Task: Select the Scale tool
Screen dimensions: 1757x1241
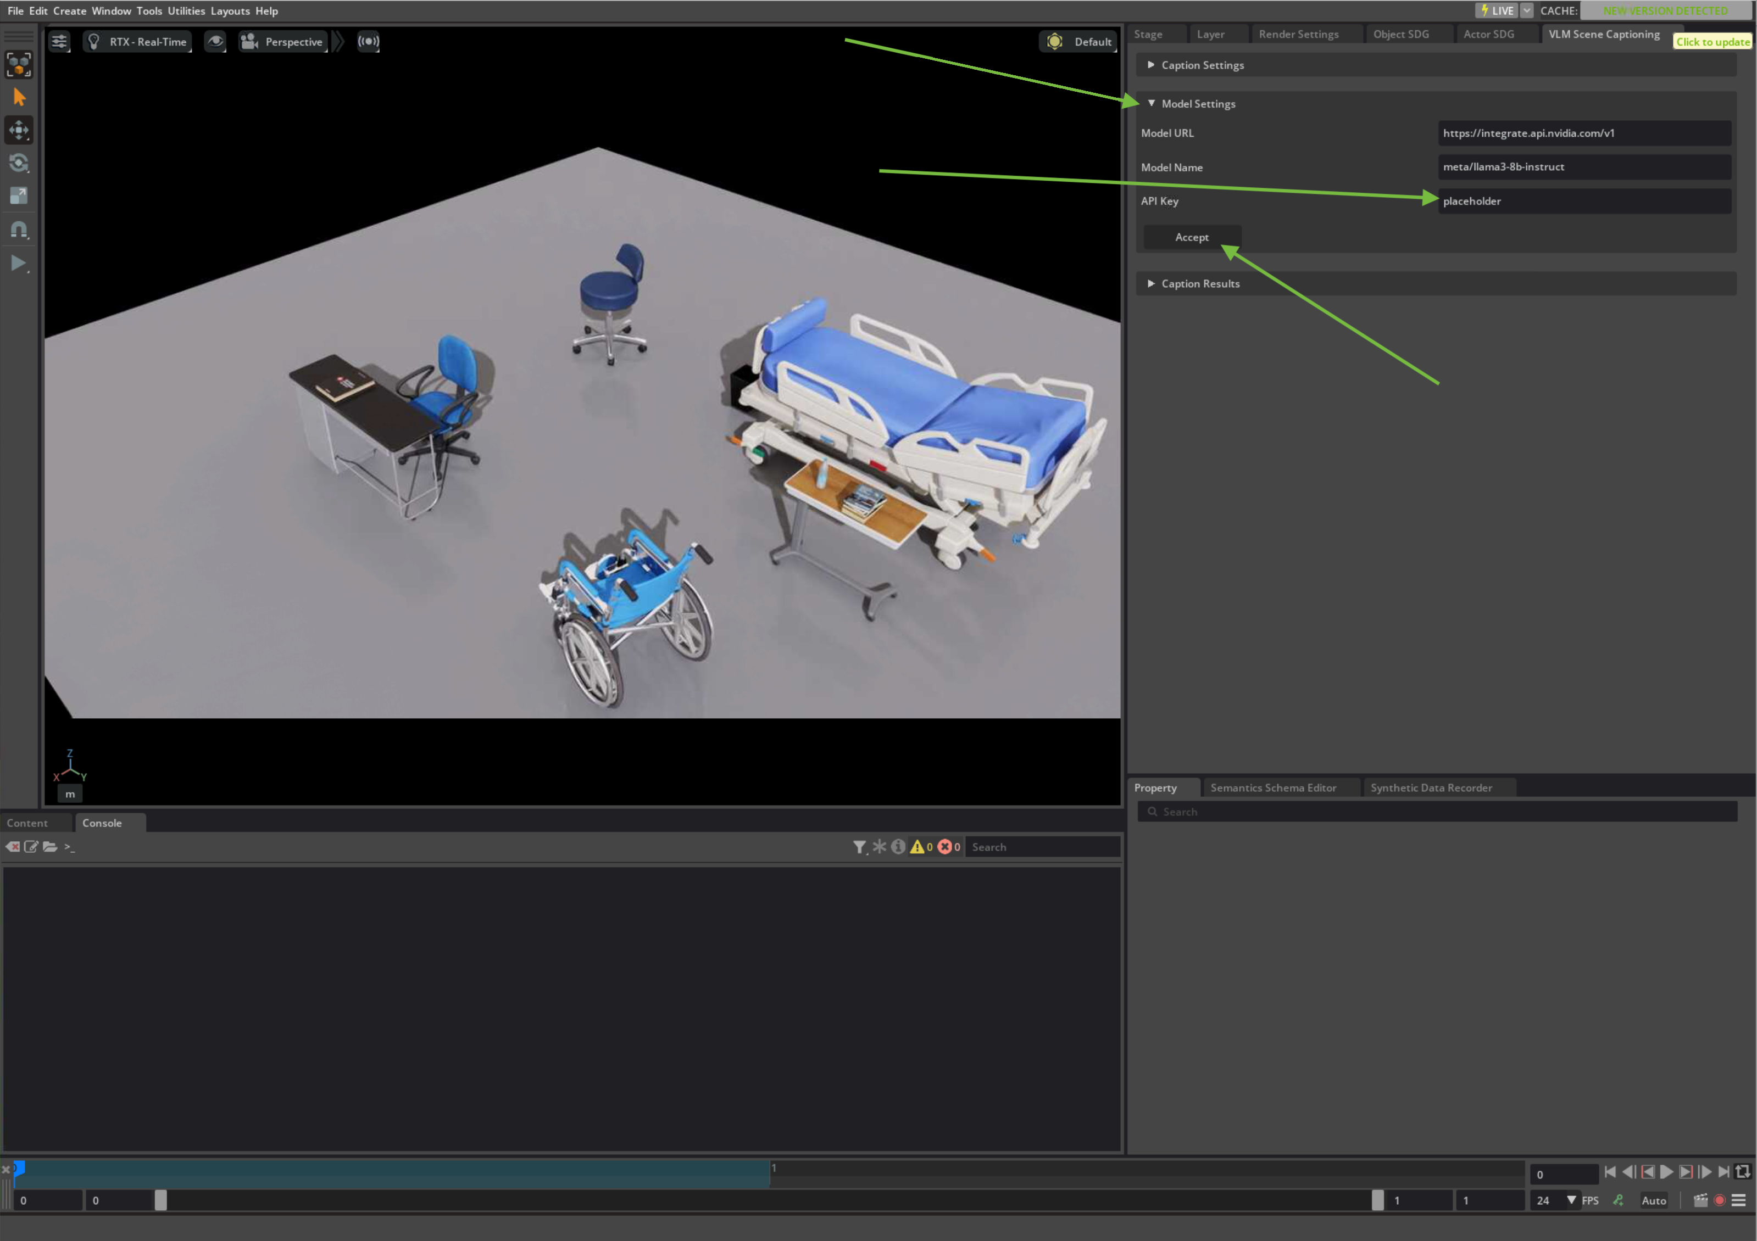Action: click(19, 195)
